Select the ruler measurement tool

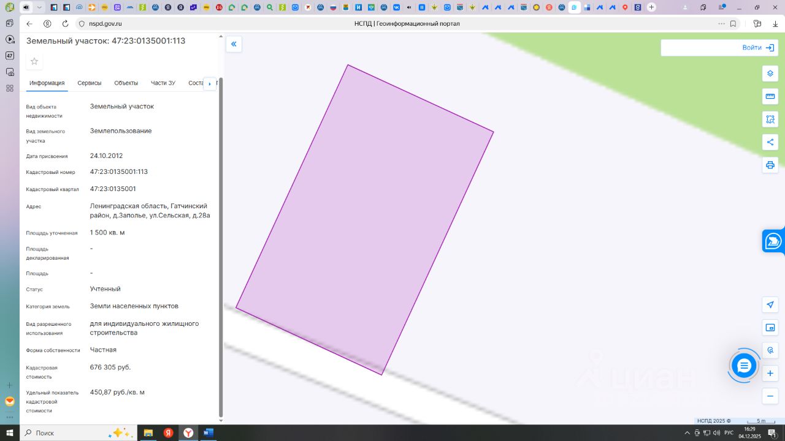pos(770,96)
